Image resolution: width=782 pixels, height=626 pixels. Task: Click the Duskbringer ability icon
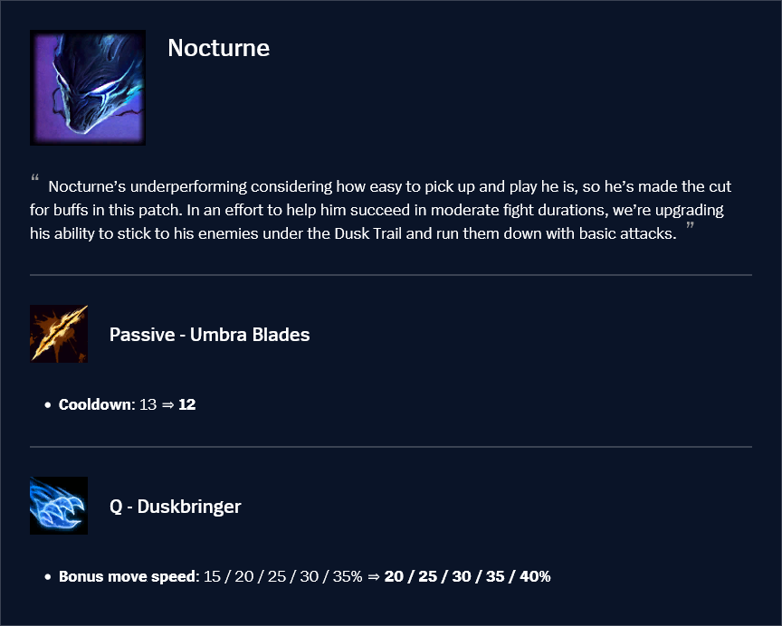coord(59,506)
